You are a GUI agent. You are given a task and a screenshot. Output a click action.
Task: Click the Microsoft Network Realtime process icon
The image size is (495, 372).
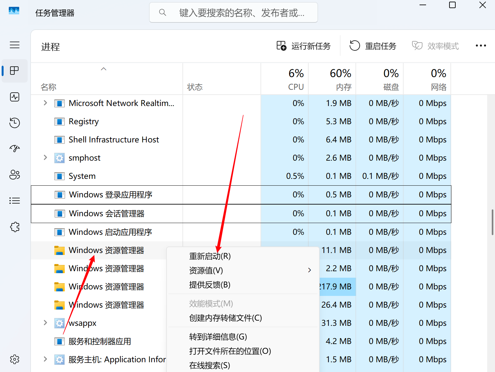[x=59, y=103]
